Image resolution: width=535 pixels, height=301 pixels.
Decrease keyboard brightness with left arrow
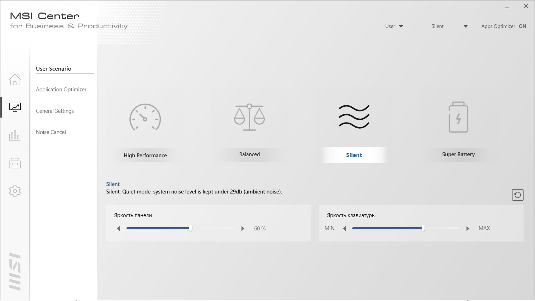[x=344, y=229]
